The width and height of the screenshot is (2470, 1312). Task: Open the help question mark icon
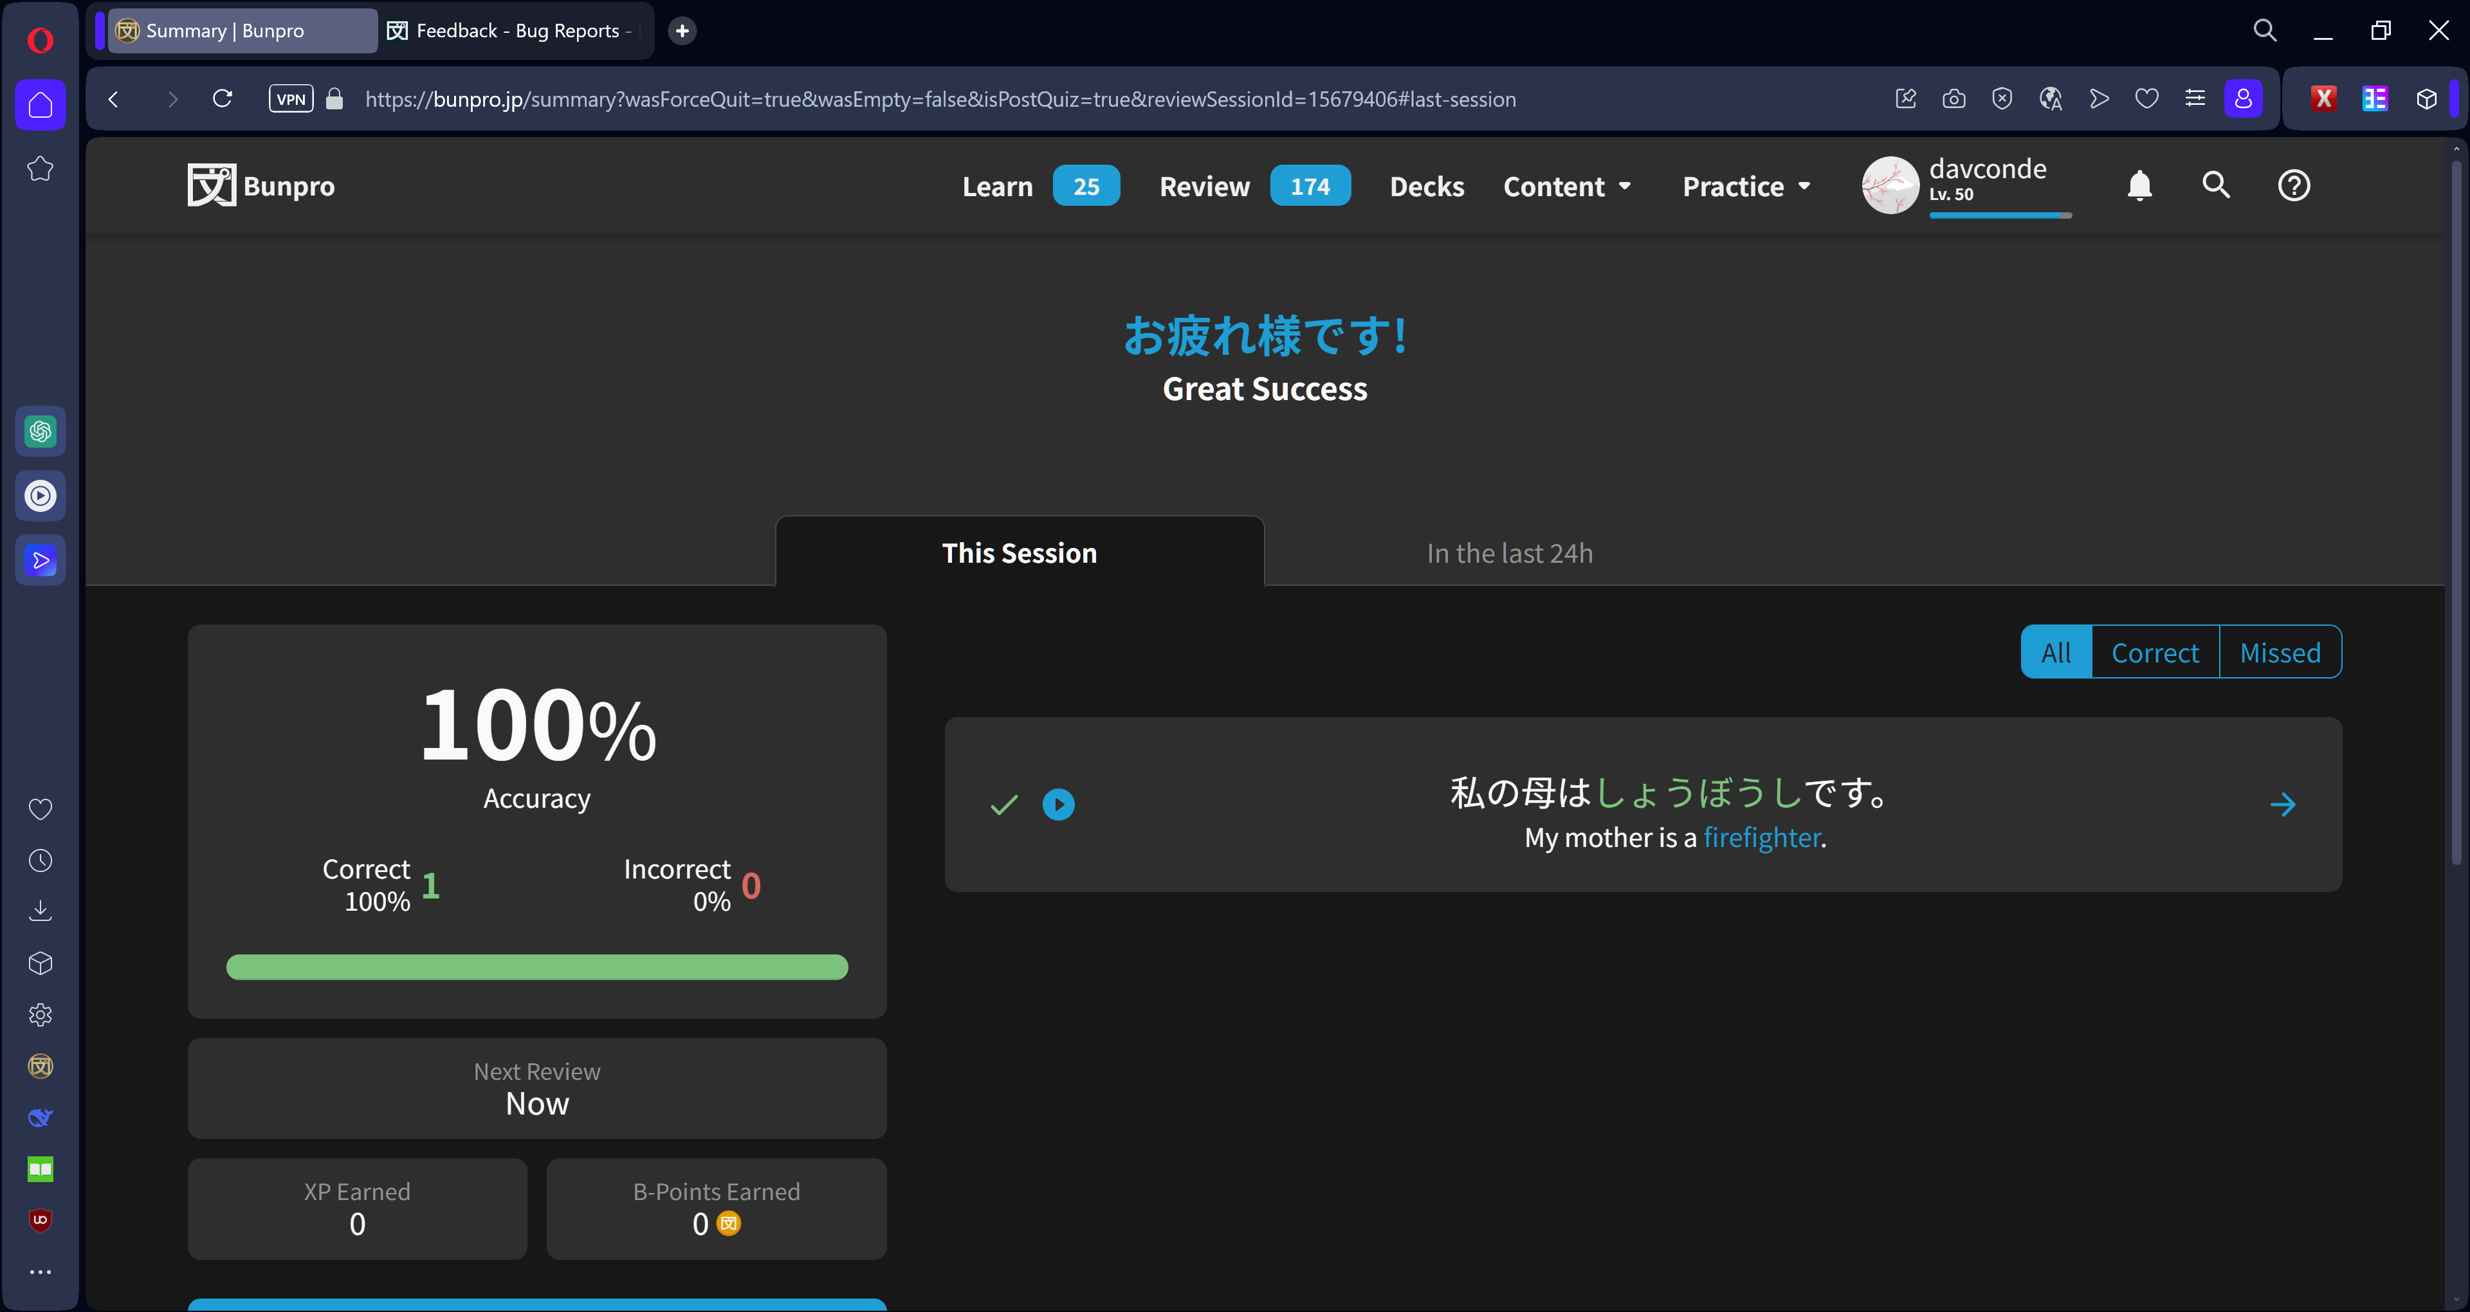tap(2294, 185)
